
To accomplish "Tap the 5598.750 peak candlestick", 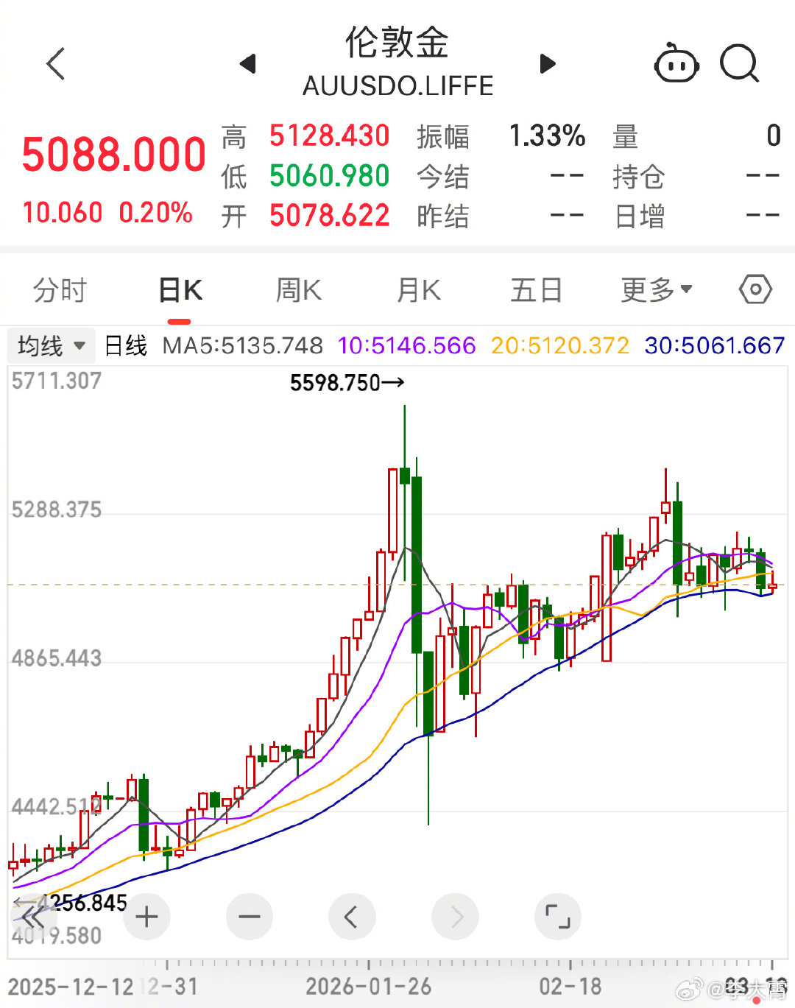I will coord(404,471).
